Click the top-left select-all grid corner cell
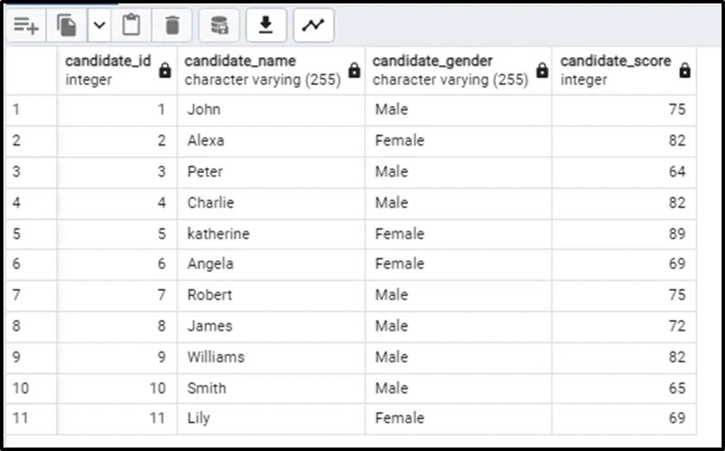The width and height of the screenshot is (725, 451). 31,70
